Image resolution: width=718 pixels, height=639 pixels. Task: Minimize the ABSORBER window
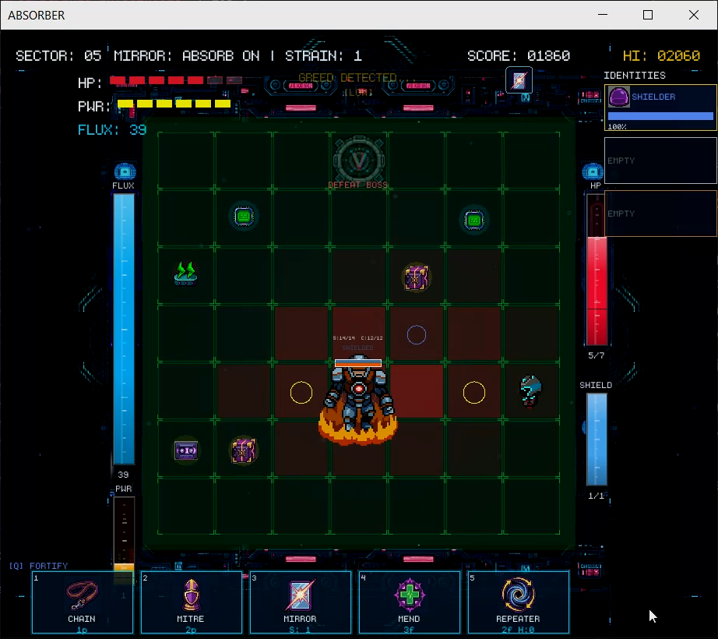603,15
